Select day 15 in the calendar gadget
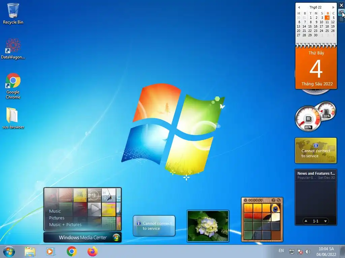Image resolution: width=345 pixels, height=258 pixels. pyautogui.click(x=310, y=26)
